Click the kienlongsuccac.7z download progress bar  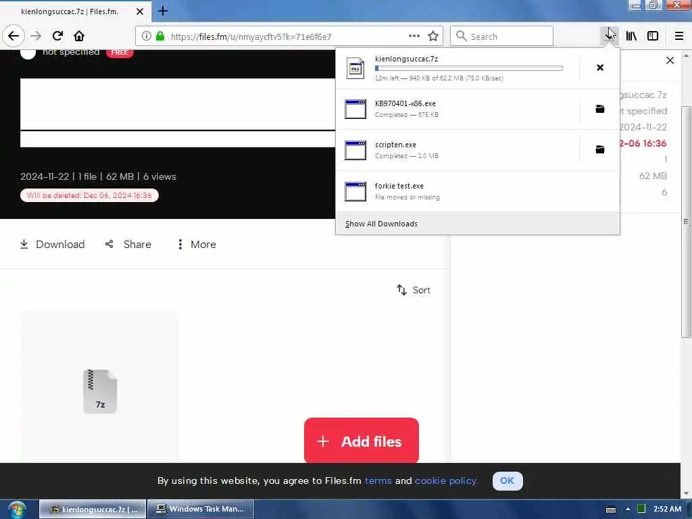(469, 68)
